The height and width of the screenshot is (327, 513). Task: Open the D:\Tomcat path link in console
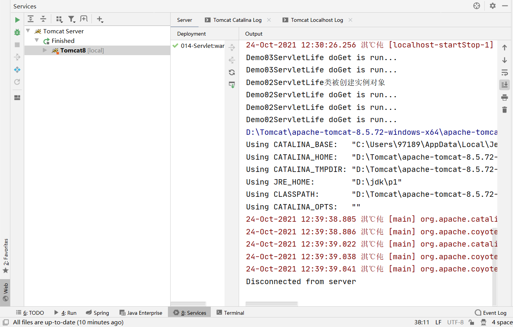(x=371, y=132)
